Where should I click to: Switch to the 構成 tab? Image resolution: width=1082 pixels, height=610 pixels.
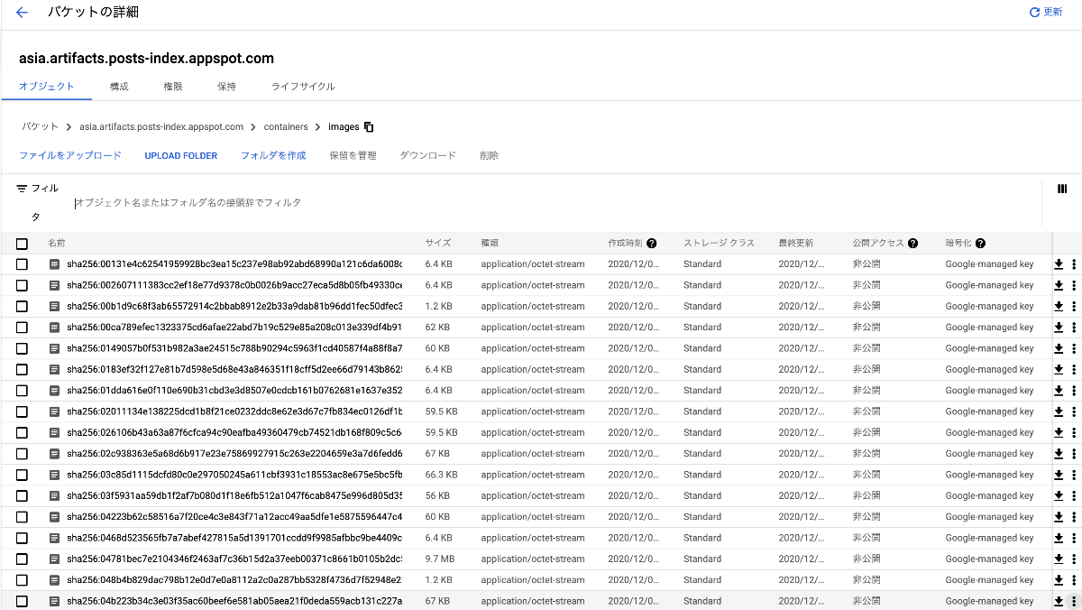point(119,87)
